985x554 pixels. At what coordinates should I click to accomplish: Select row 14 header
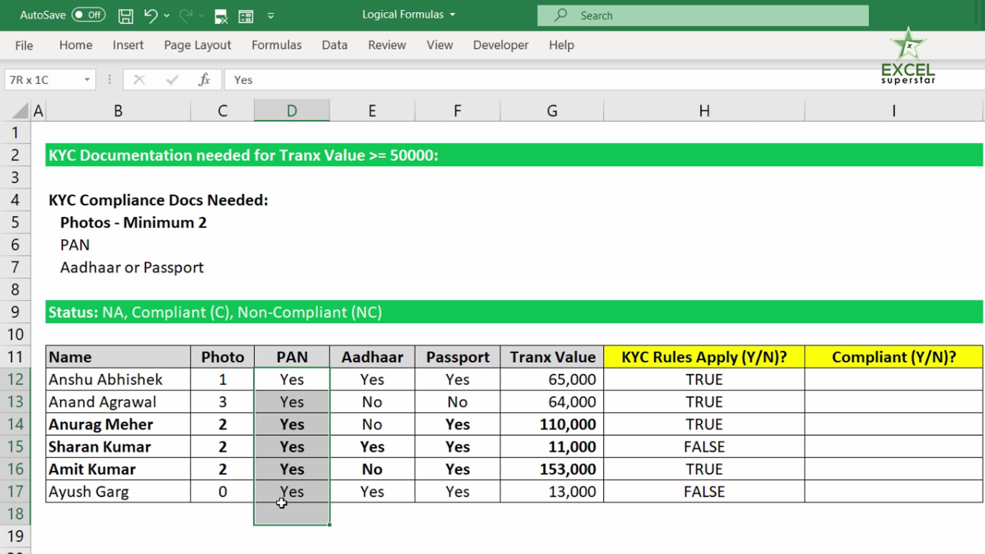[15, 424]
